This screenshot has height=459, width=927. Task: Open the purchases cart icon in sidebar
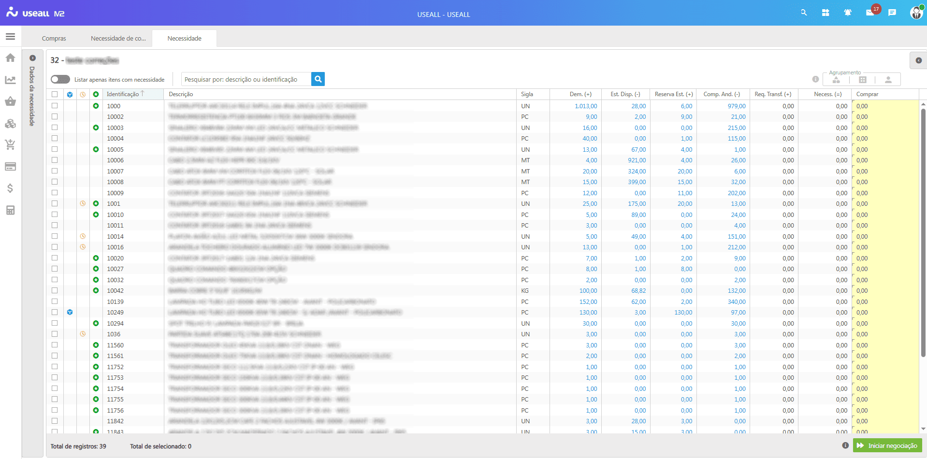(x=10, y=145)
